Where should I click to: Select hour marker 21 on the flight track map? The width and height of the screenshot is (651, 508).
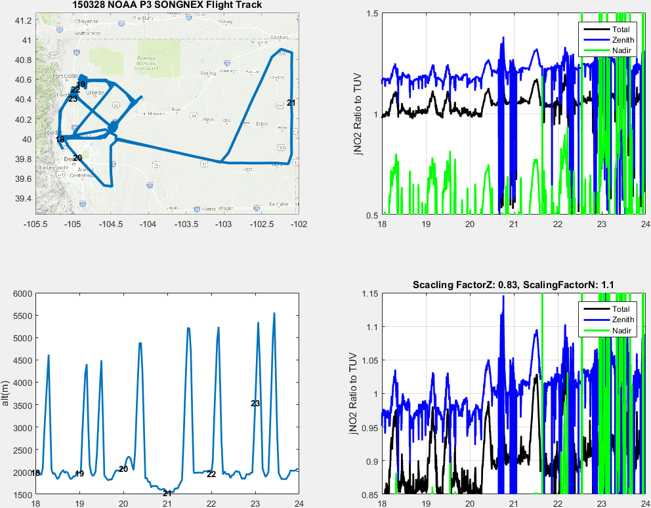tap(291, 103)
